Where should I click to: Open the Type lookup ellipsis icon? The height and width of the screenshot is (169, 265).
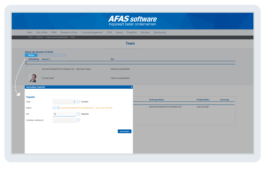coord(78,102)
